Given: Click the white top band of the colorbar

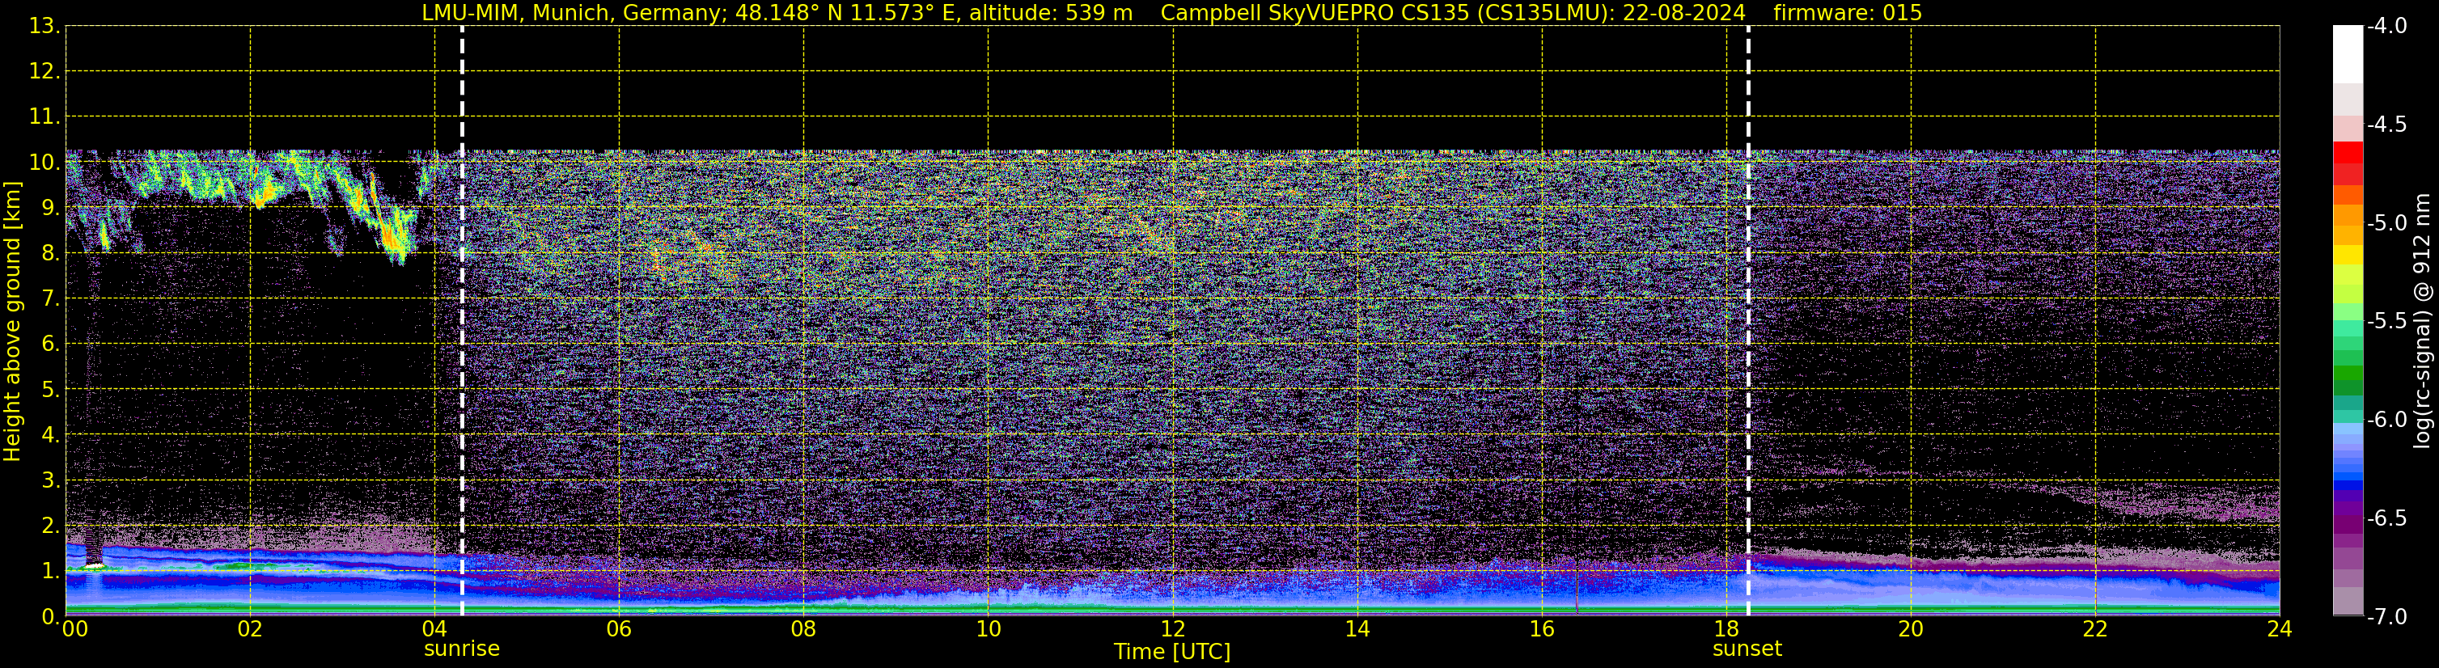Looking at the screenshot, I should tap(2348, 54).
